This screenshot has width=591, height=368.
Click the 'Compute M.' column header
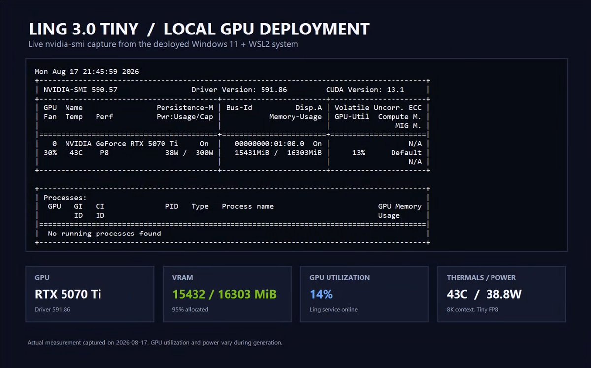coord(400,117)
